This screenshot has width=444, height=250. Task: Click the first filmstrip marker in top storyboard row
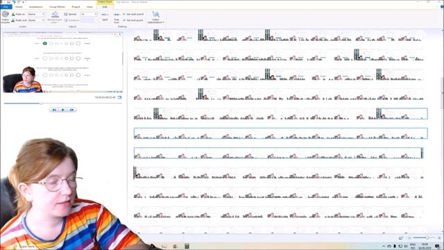click(156, 35)
